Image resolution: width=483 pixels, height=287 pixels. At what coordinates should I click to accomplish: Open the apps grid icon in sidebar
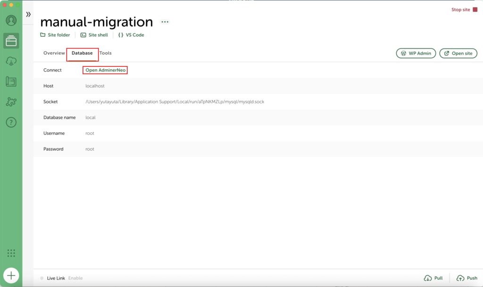(x=11, y=253)
